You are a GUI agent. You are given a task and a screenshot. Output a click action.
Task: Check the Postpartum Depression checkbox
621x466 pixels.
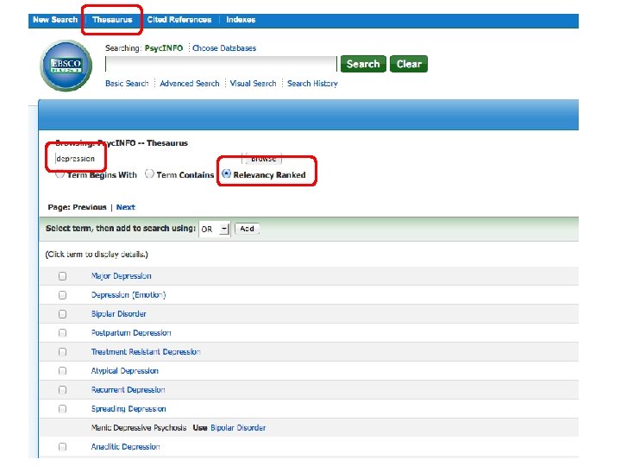tap(63, 333)
